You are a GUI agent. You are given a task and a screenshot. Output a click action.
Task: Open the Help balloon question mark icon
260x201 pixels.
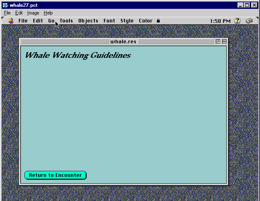tap(237, 21)
